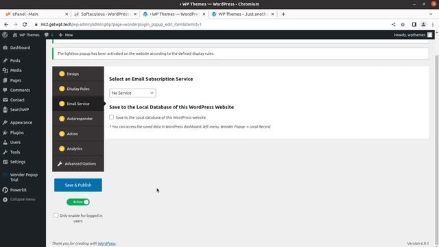Image resolution: width=439 pixels, height=247 pixels.
Task: Reload the page with the refresh icon
Action: pyautogui.click(x=25, y=25)
